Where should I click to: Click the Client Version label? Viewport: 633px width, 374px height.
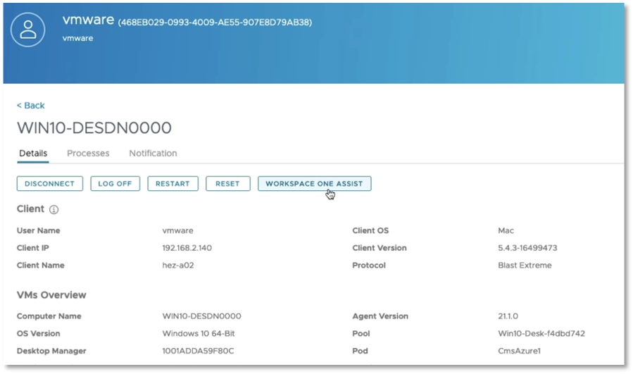coord(380,248)
